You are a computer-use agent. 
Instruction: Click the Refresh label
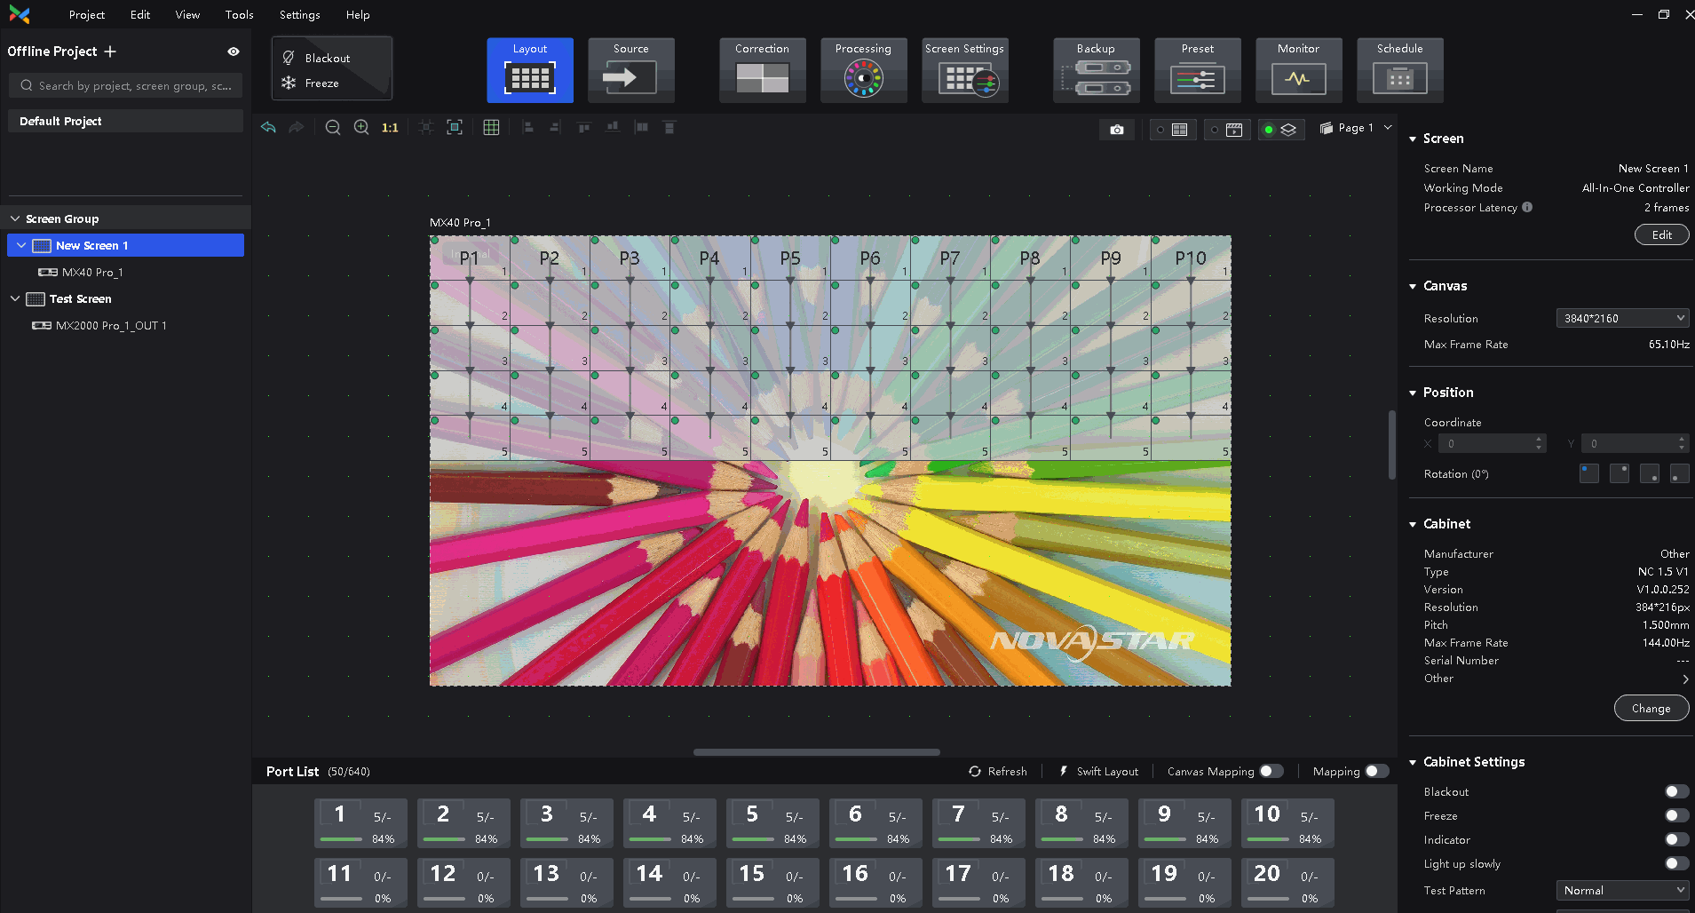click(x=1008, y=771)
